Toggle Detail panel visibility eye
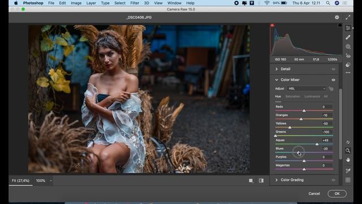Viewport: 362px width, 204px height. point(333,69)
